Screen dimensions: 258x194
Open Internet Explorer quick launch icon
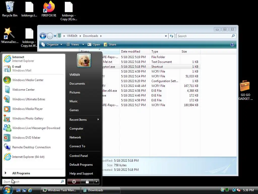[30, 190]
